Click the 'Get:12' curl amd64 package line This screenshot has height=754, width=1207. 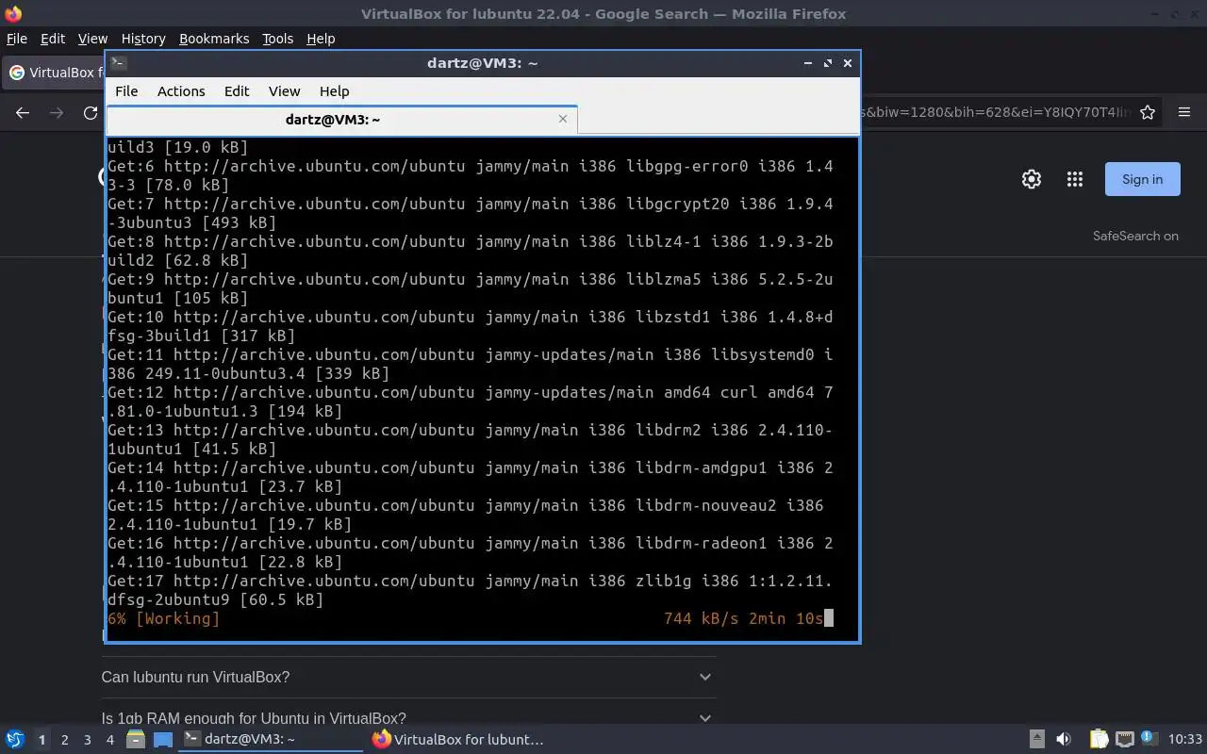[470, 402]
